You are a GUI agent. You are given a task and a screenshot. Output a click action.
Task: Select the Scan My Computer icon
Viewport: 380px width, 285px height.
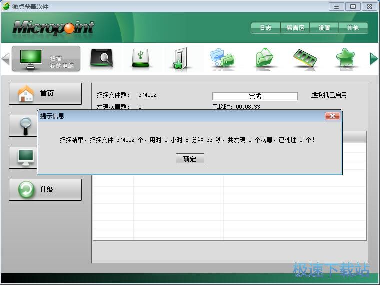46,59
